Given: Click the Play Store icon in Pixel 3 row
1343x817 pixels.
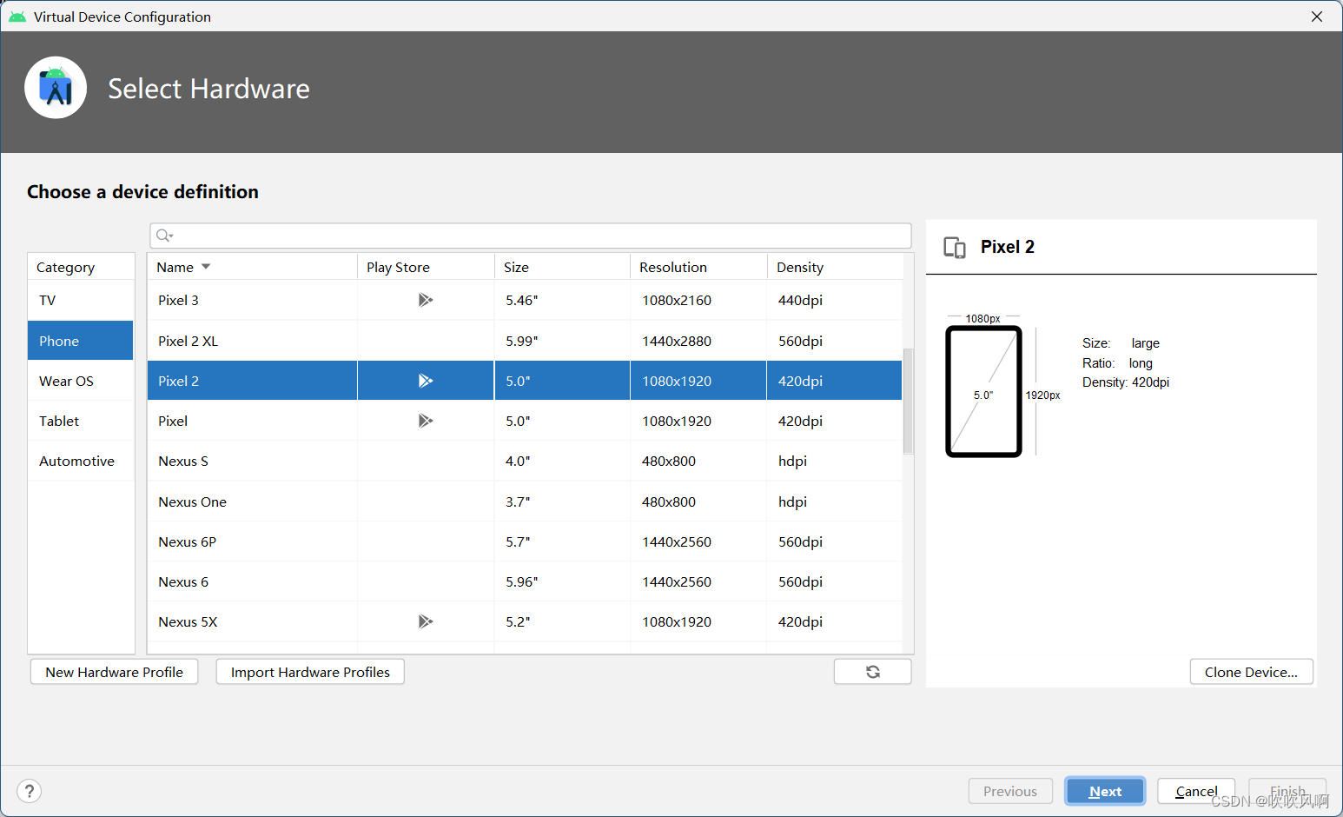Looking at the screenshot, I should click(x=425, y=300).
